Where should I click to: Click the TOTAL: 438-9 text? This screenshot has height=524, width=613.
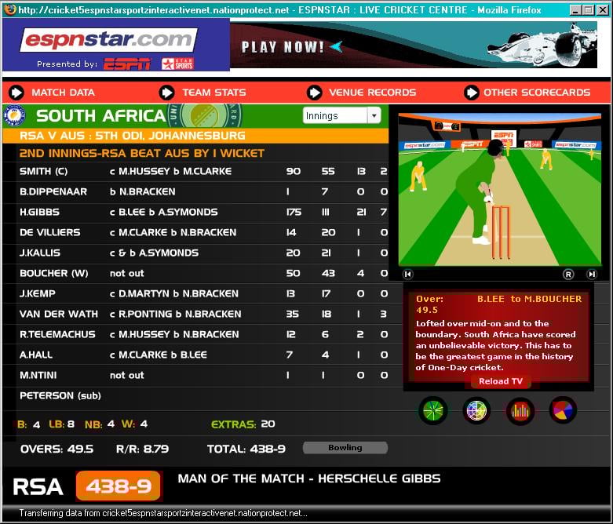pyautogui.click(x=246, y=449)
